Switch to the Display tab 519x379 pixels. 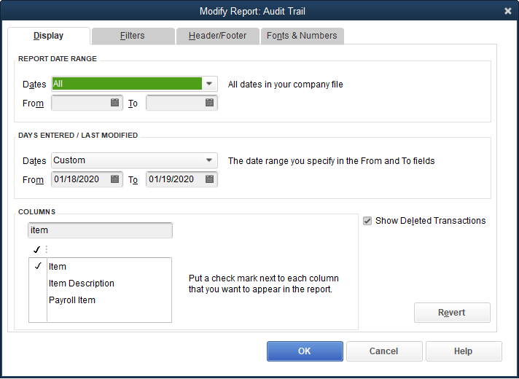click(x=49, y=36)
